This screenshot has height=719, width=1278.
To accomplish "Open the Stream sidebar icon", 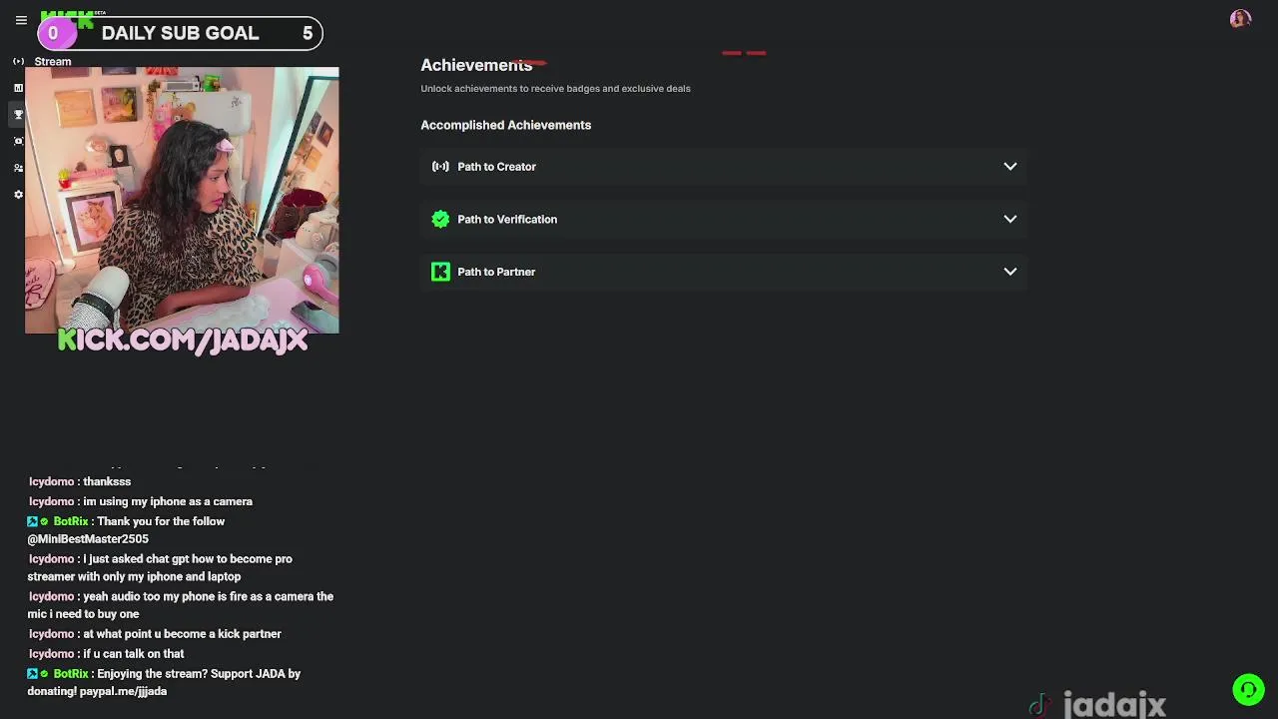I will [18, 61].
